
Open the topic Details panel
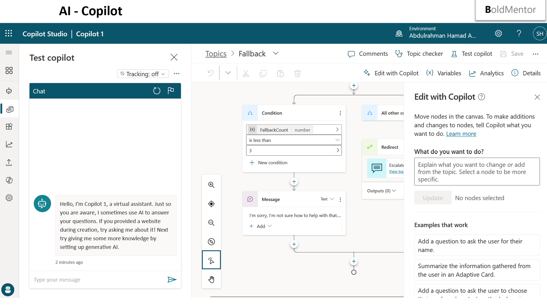click(526, 73)
